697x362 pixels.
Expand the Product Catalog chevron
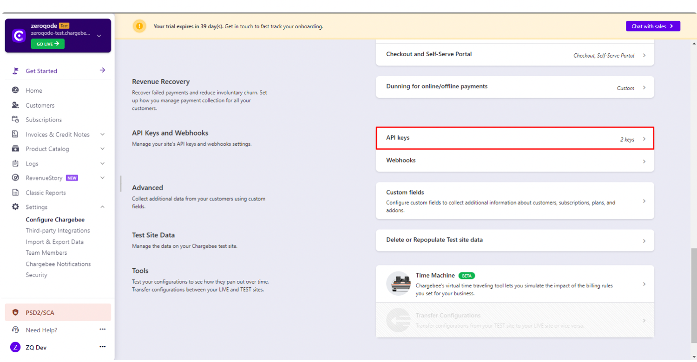click(x=103, y=149)
